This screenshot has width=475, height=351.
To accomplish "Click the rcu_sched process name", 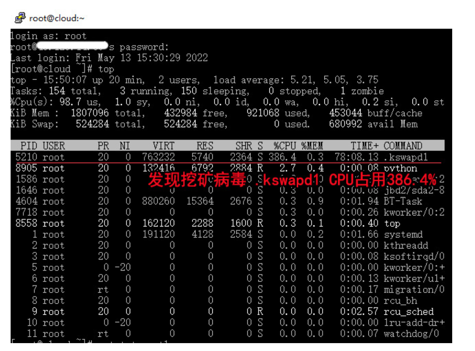I will (x=409, y=312).
